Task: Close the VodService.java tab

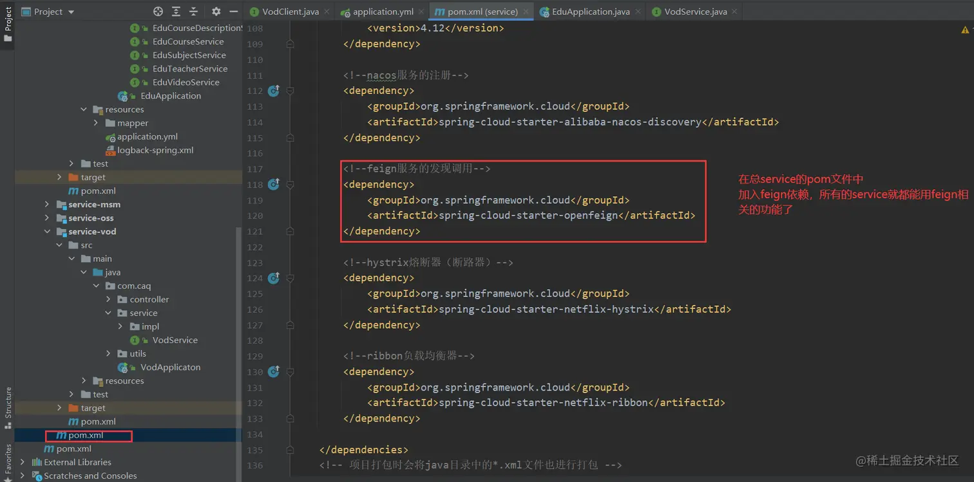Action: click(736, 12)
